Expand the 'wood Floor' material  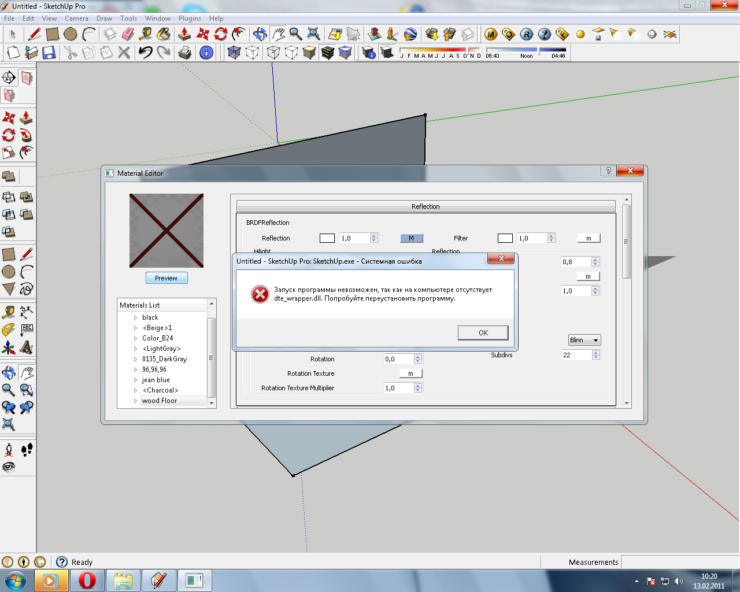(136, 401)
